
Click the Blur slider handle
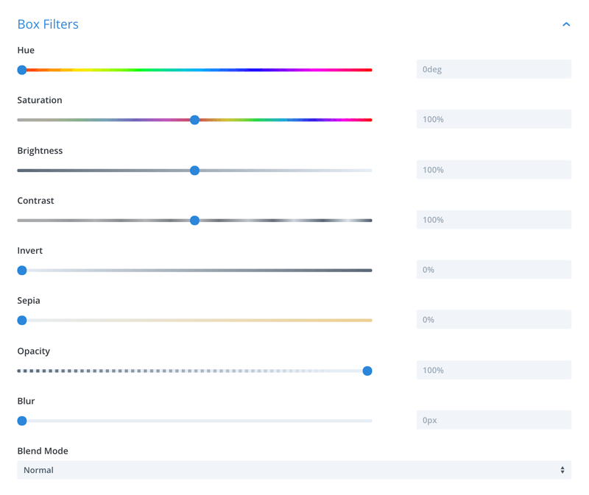(x=22, y=421)
